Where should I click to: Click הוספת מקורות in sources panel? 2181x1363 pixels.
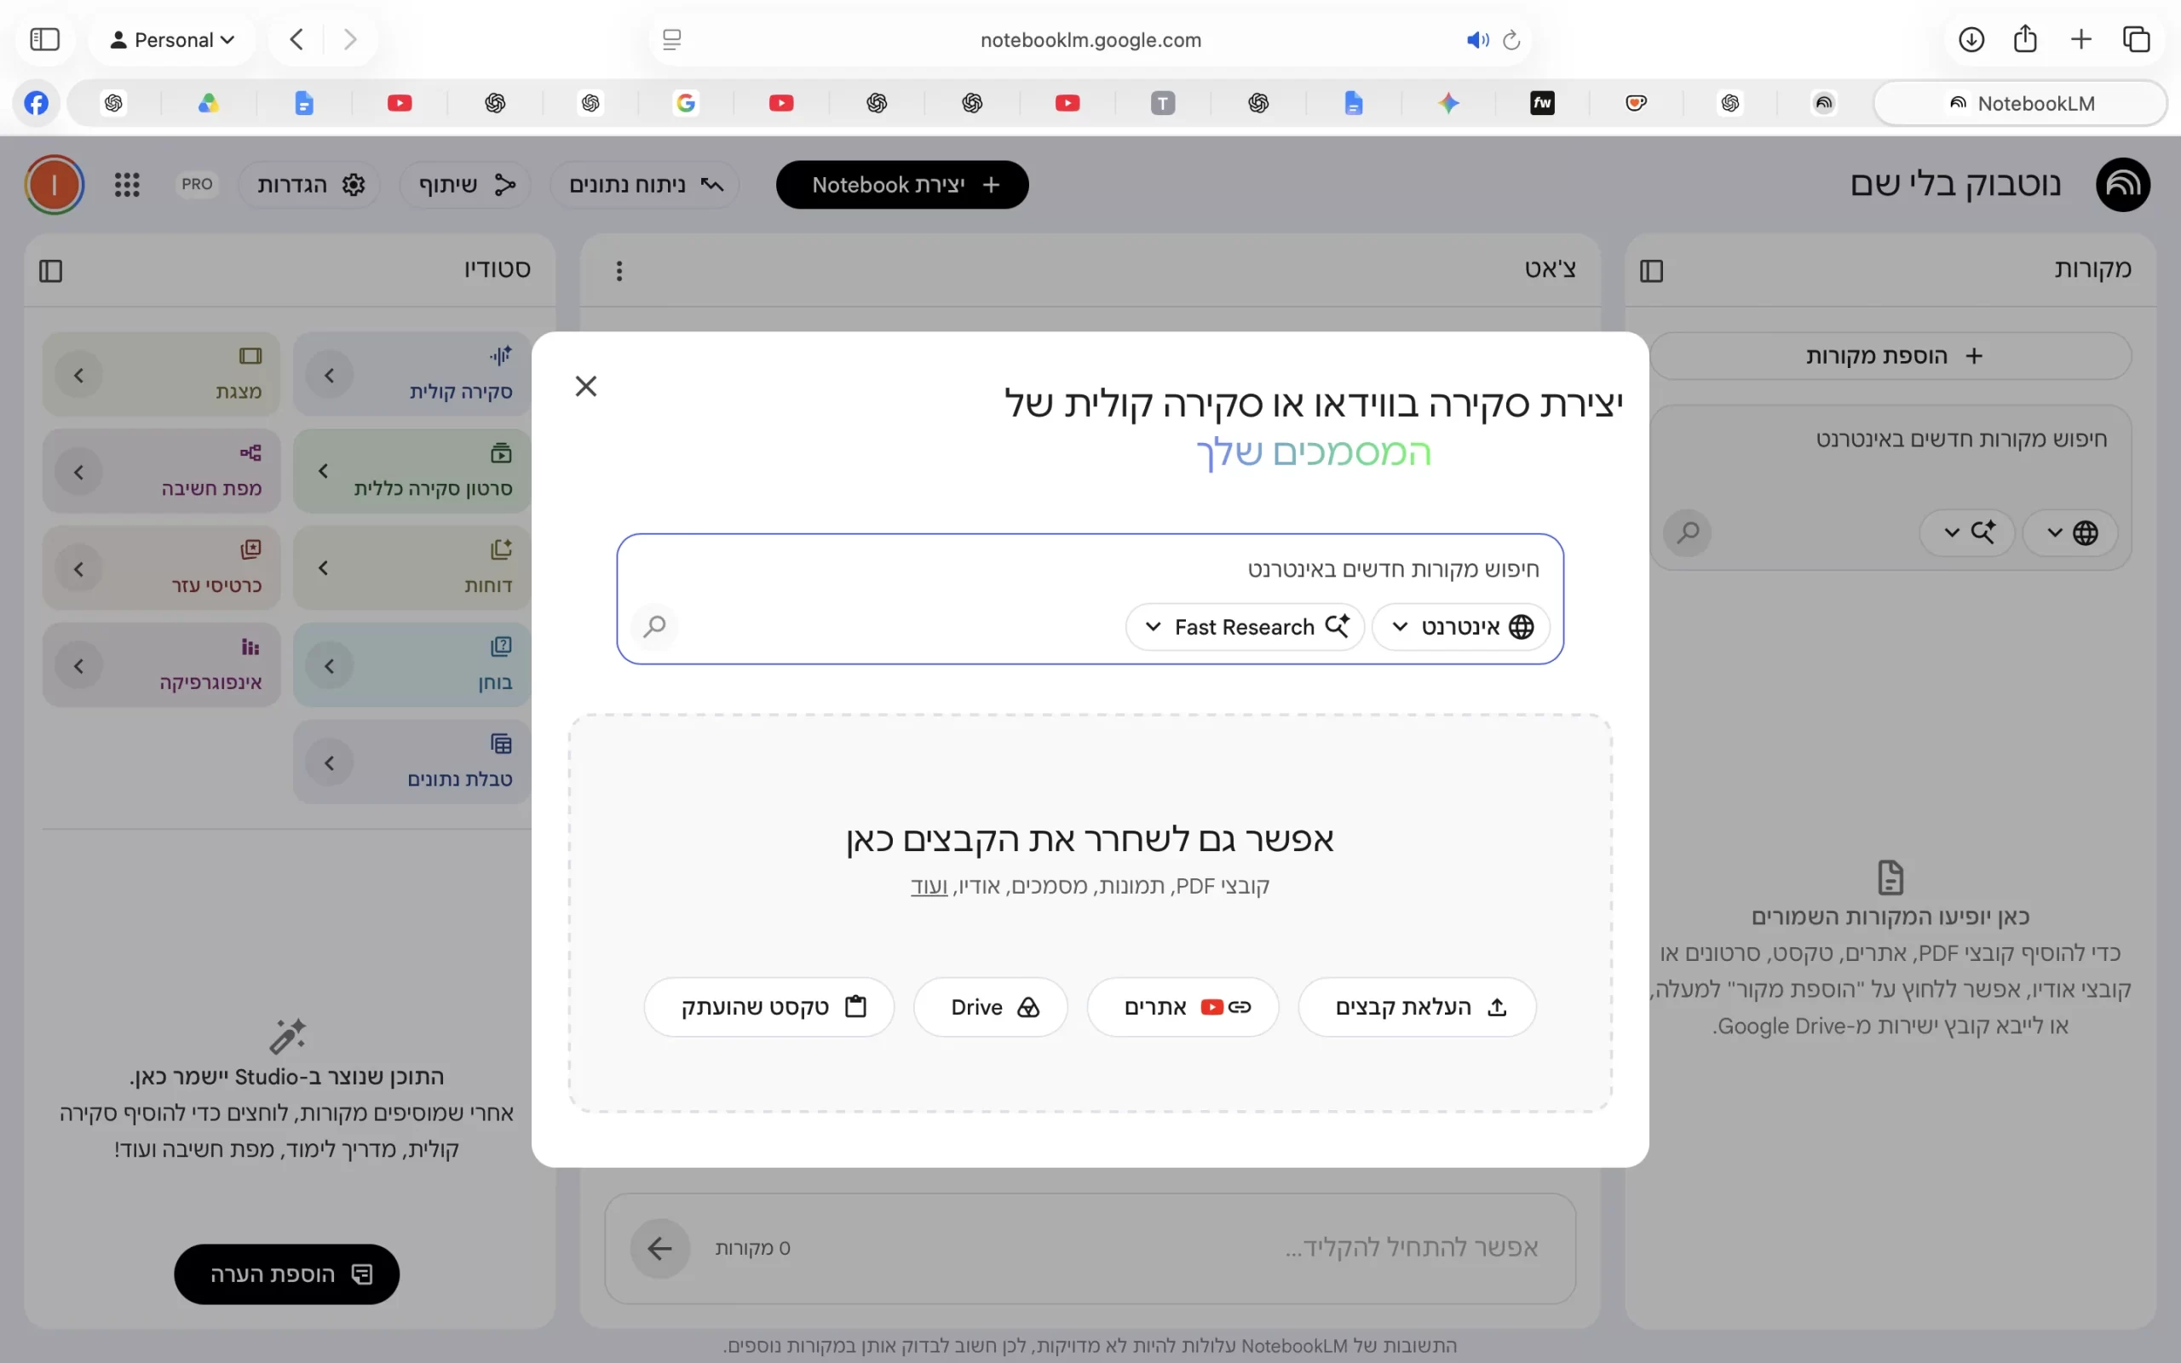pyautogui.click(x=1890, y=356)
